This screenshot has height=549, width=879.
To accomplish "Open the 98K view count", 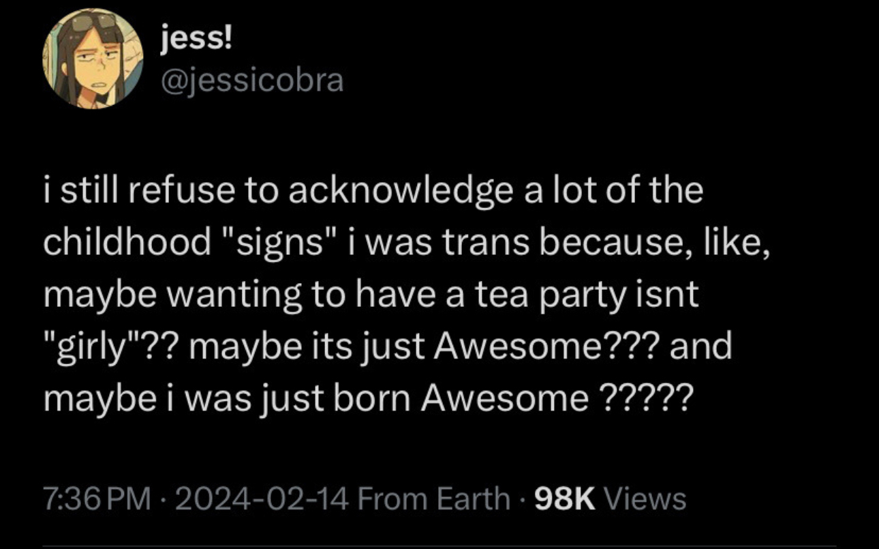I will point(566,499).
